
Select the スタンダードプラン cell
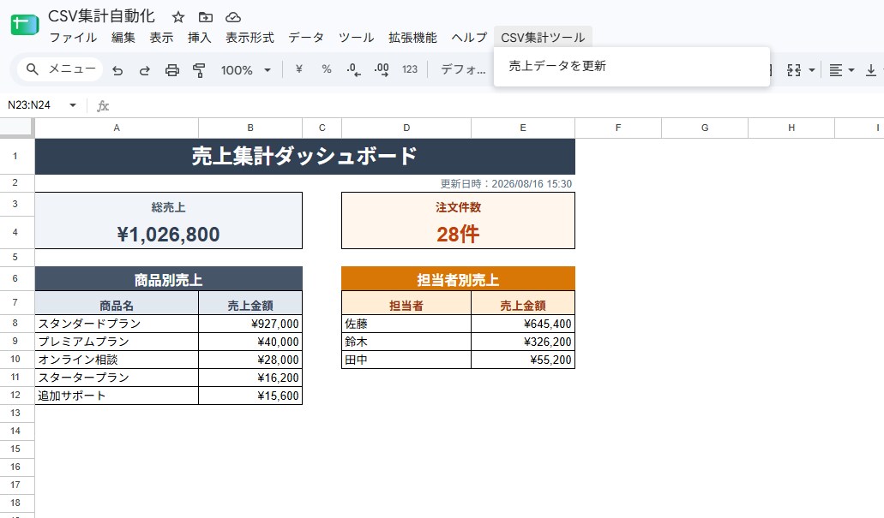click(x=117, y=324)
